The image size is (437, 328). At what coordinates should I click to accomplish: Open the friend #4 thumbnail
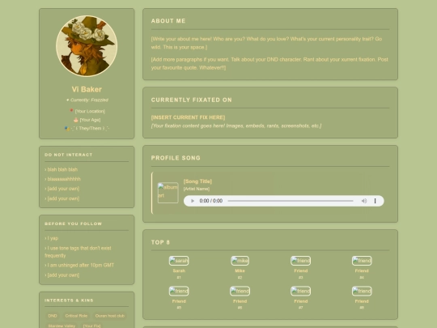(x=362, y=261)
